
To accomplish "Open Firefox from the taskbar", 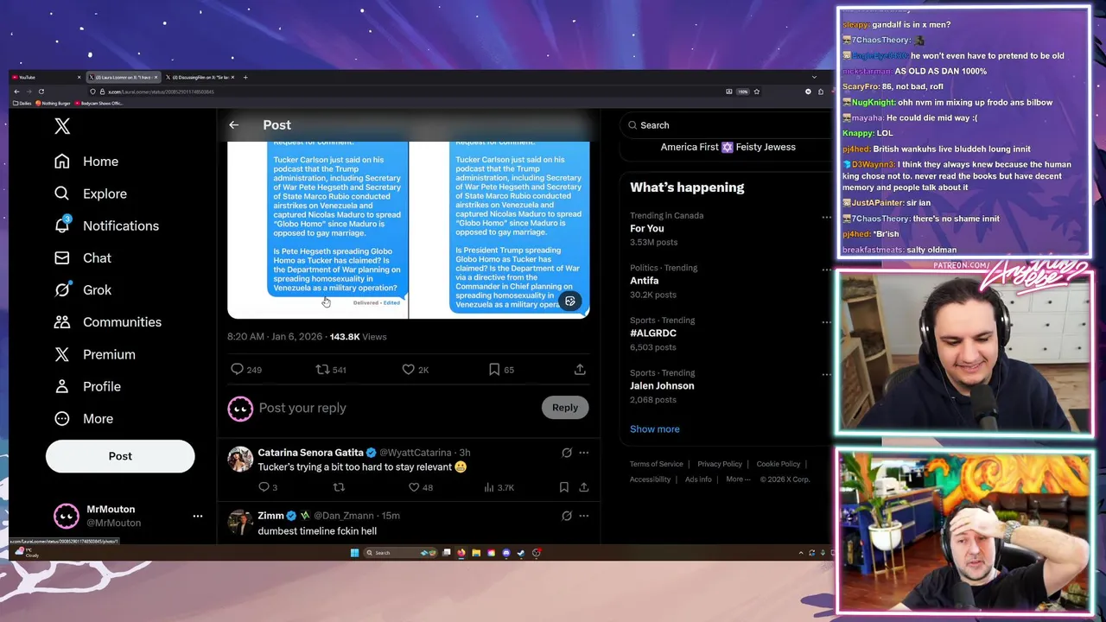I will coord(461,553).
